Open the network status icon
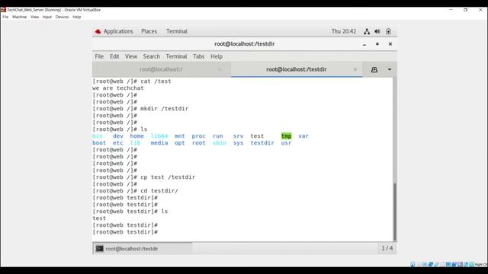This screenshot has height=274, width=488. [x=367, y=31]
